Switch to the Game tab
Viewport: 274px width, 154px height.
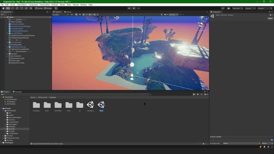(68, 12)
